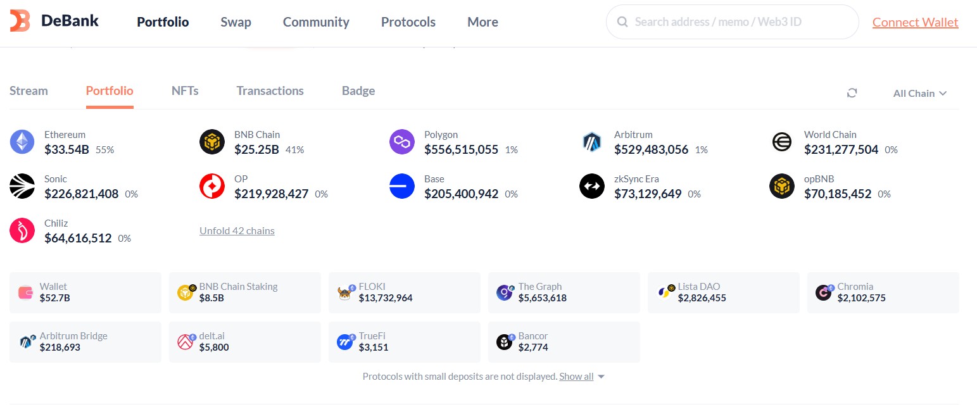Image resolution: width=977 pixels, height=407 pixels.
Task: Click the Base $205,400,942 value
Action: pos(461,194)
